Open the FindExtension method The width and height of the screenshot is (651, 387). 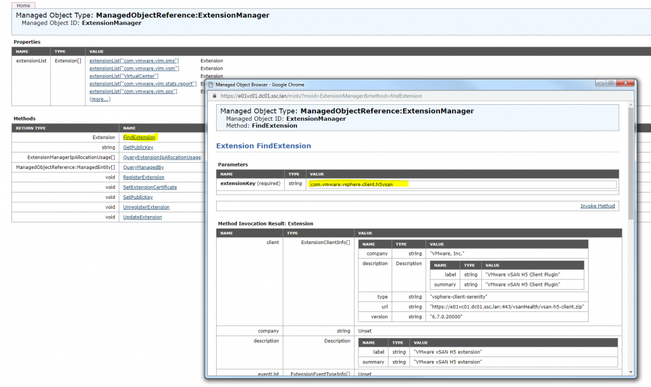tap(139, 137)
